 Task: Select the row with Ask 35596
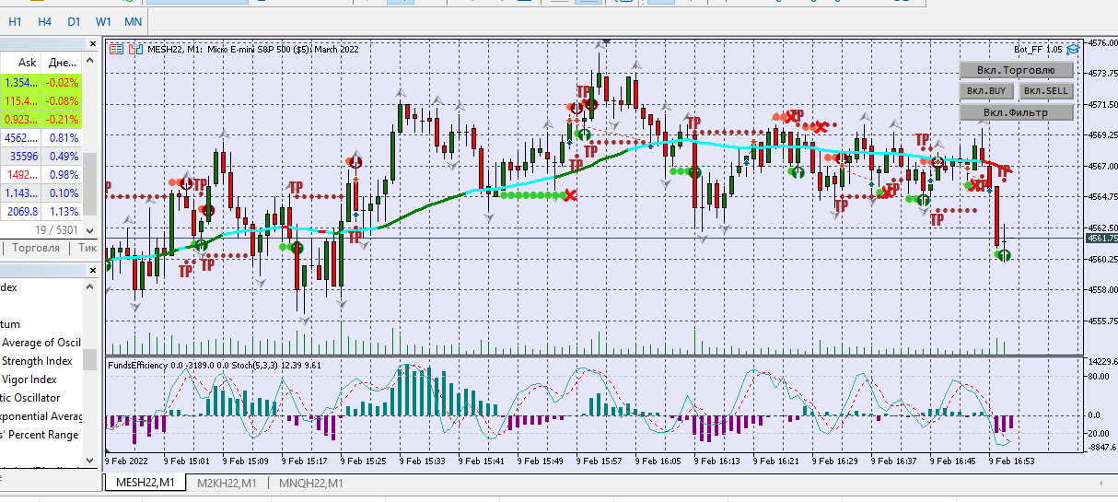tap(41, 156)
